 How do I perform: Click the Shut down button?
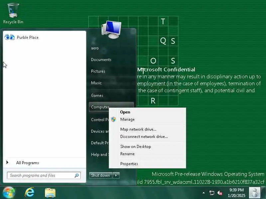tap(101, 175)
